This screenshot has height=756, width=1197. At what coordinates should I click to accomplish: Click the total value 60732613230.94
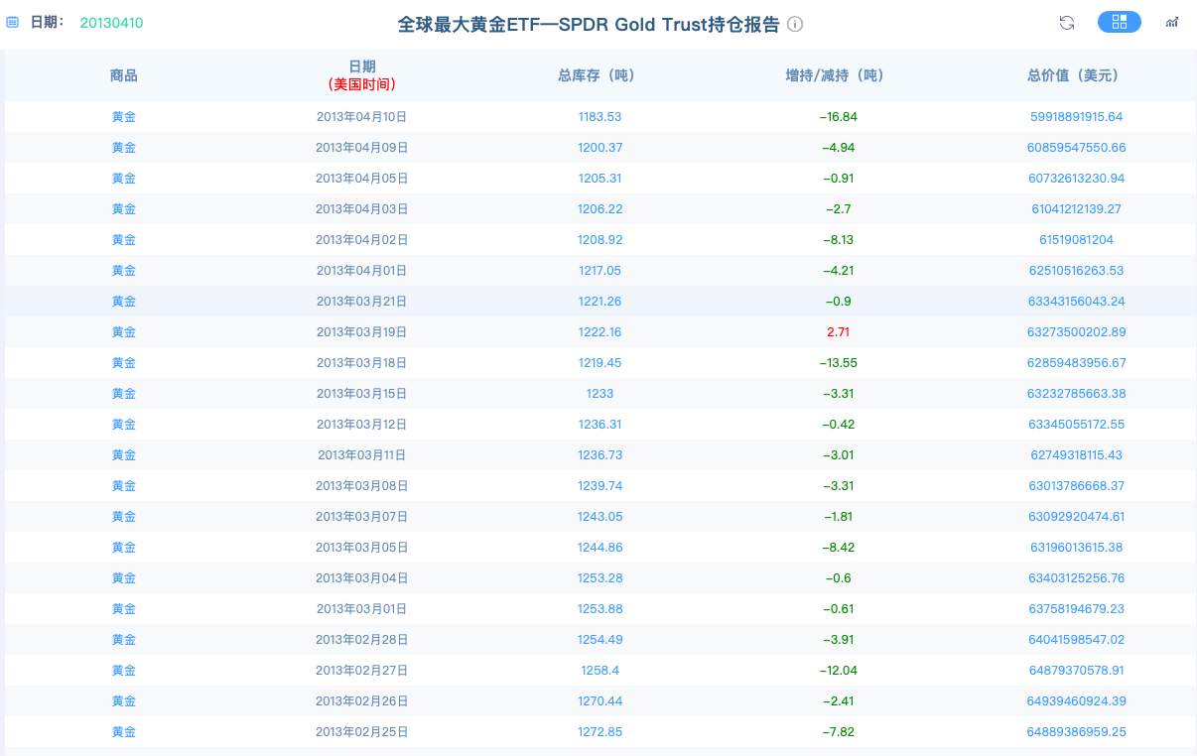tap(1076, 179)
